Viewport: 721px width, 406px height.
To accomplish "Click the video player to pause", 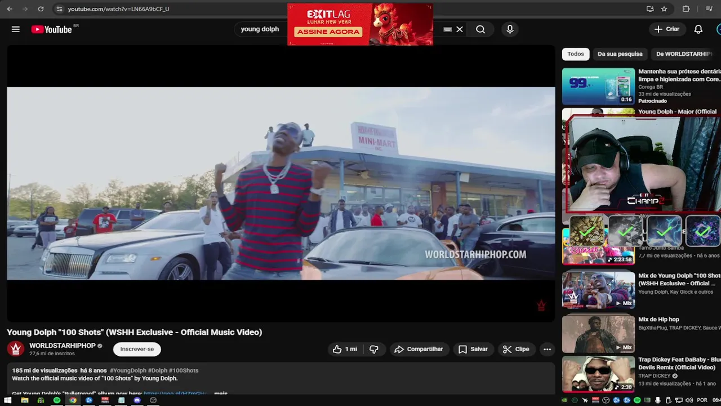I will (281, 183).
